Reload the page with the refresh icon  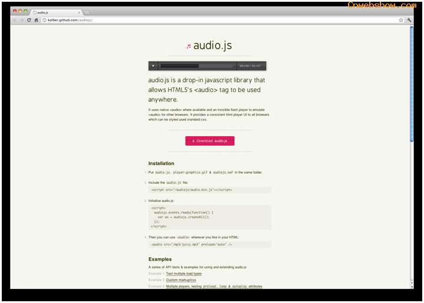click(29, 20)
